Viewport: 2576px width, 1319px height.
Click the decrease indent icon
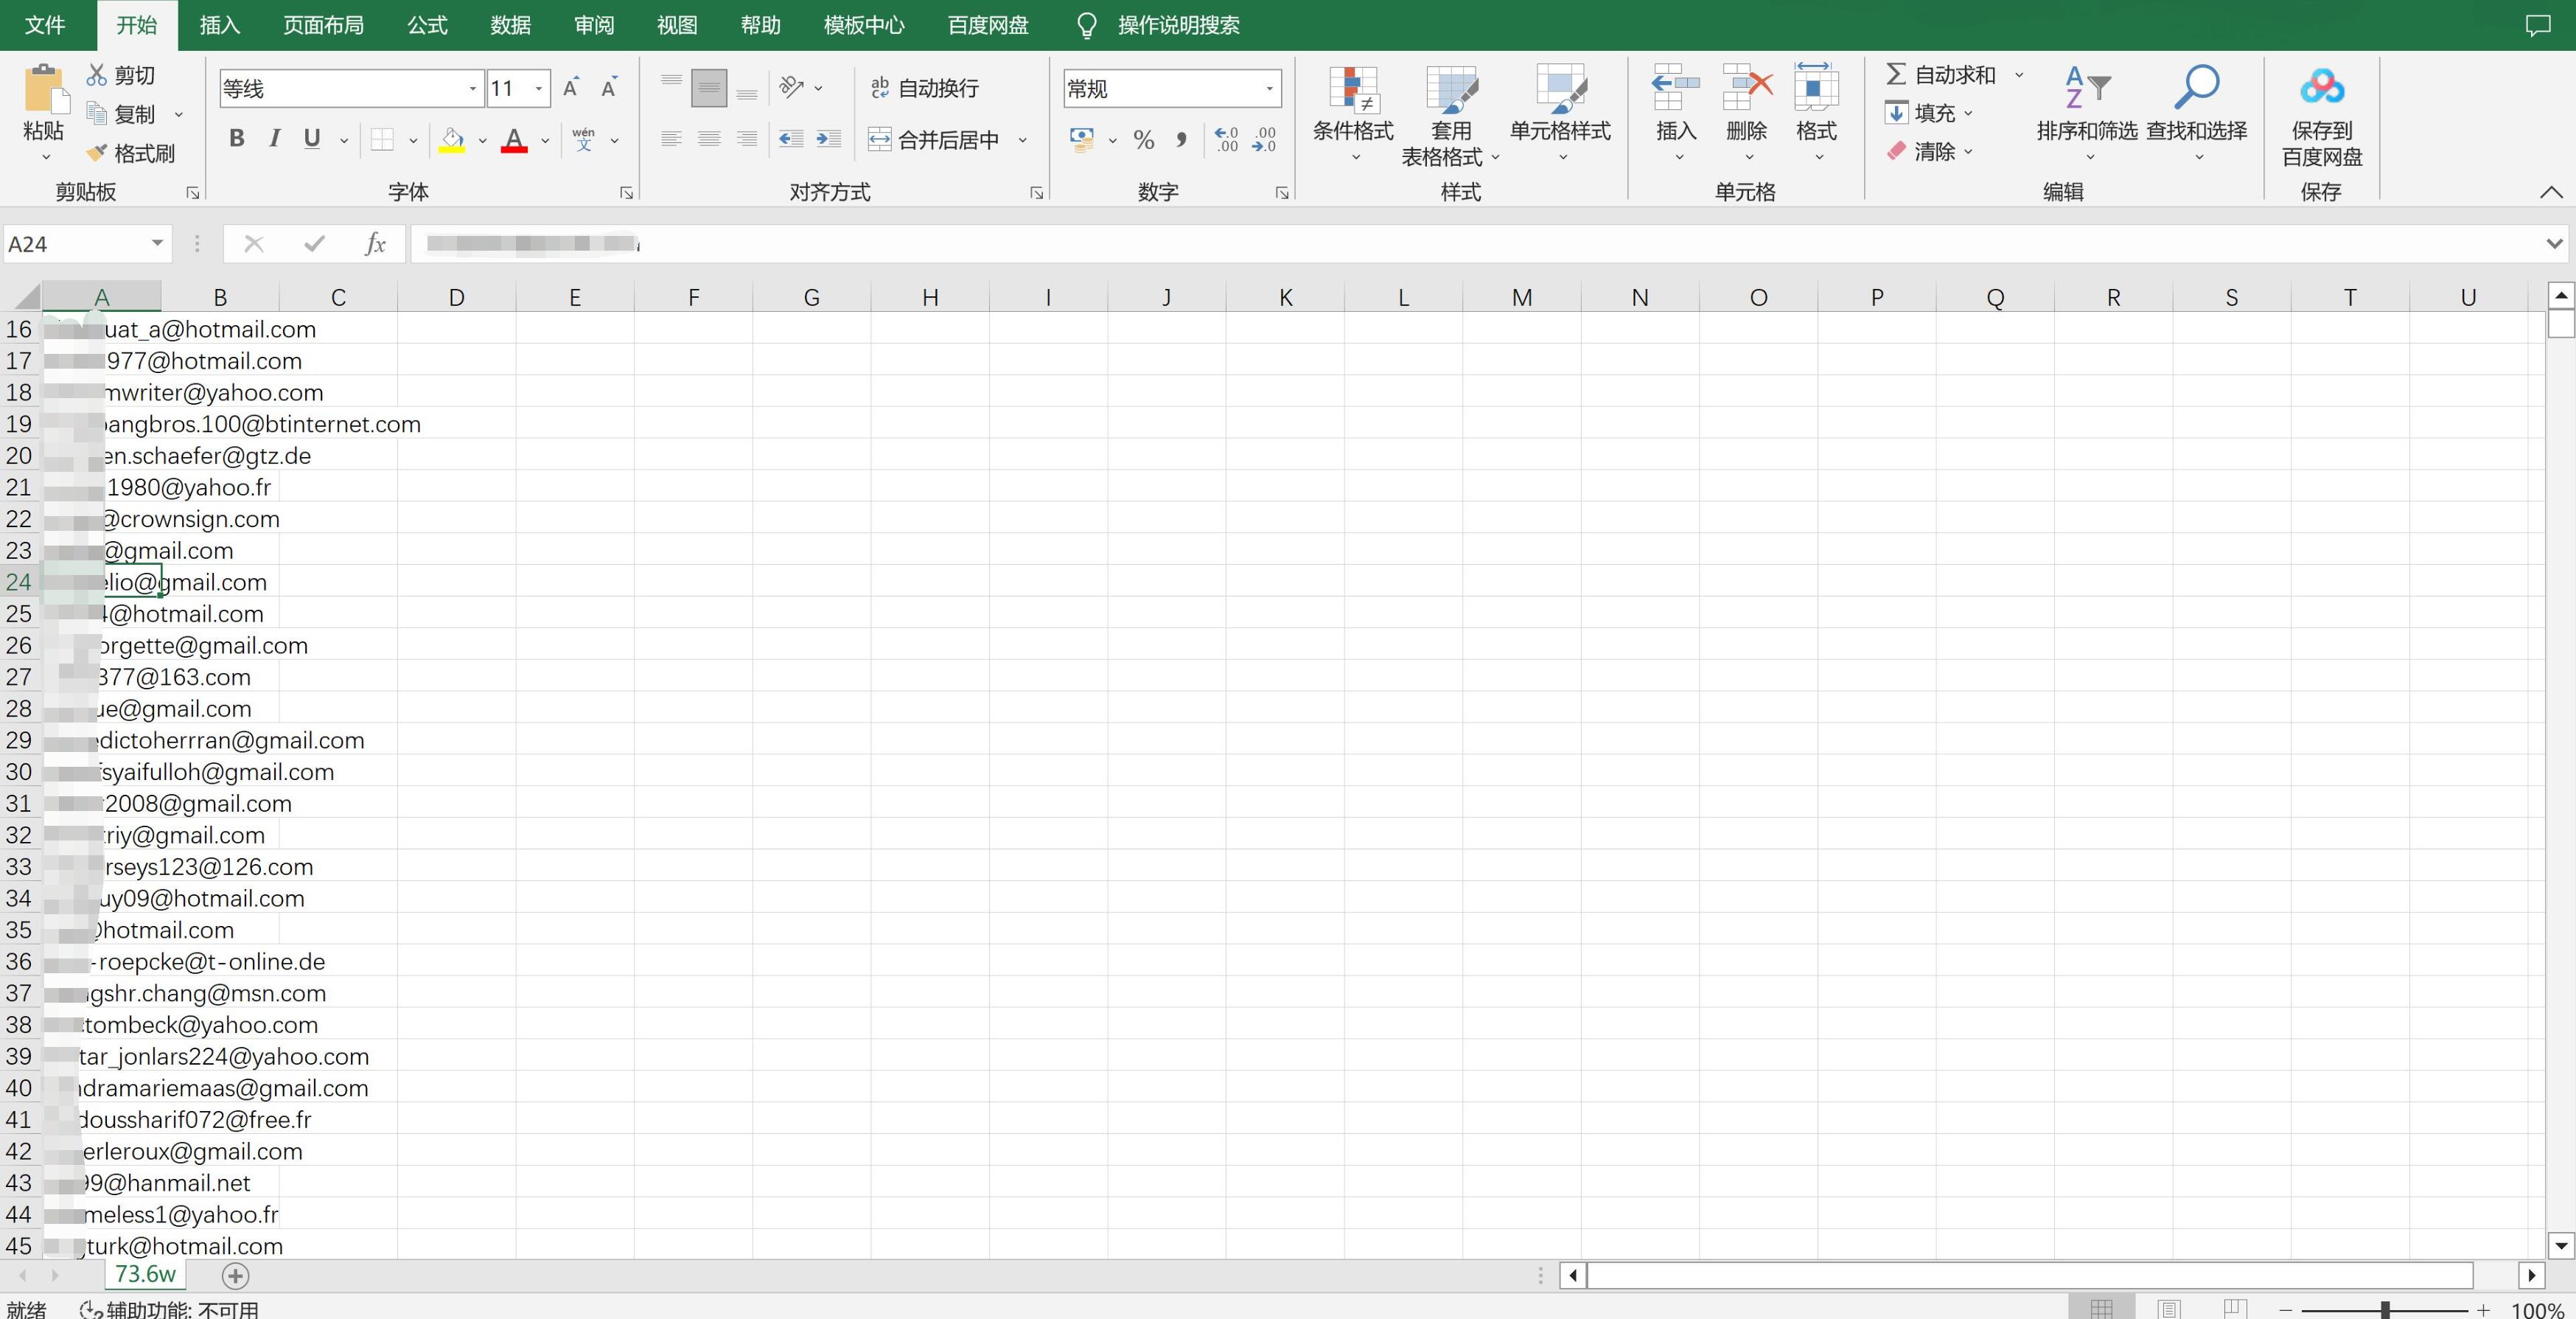pyautogui.click(x=791, y=140)
